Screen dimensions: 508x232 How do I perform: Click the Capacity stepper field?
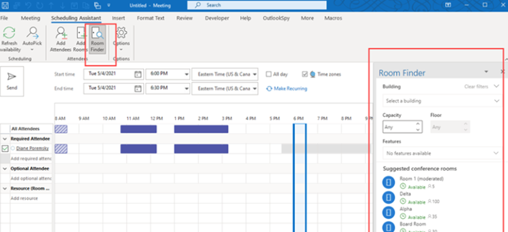click(x=402, y=127)
